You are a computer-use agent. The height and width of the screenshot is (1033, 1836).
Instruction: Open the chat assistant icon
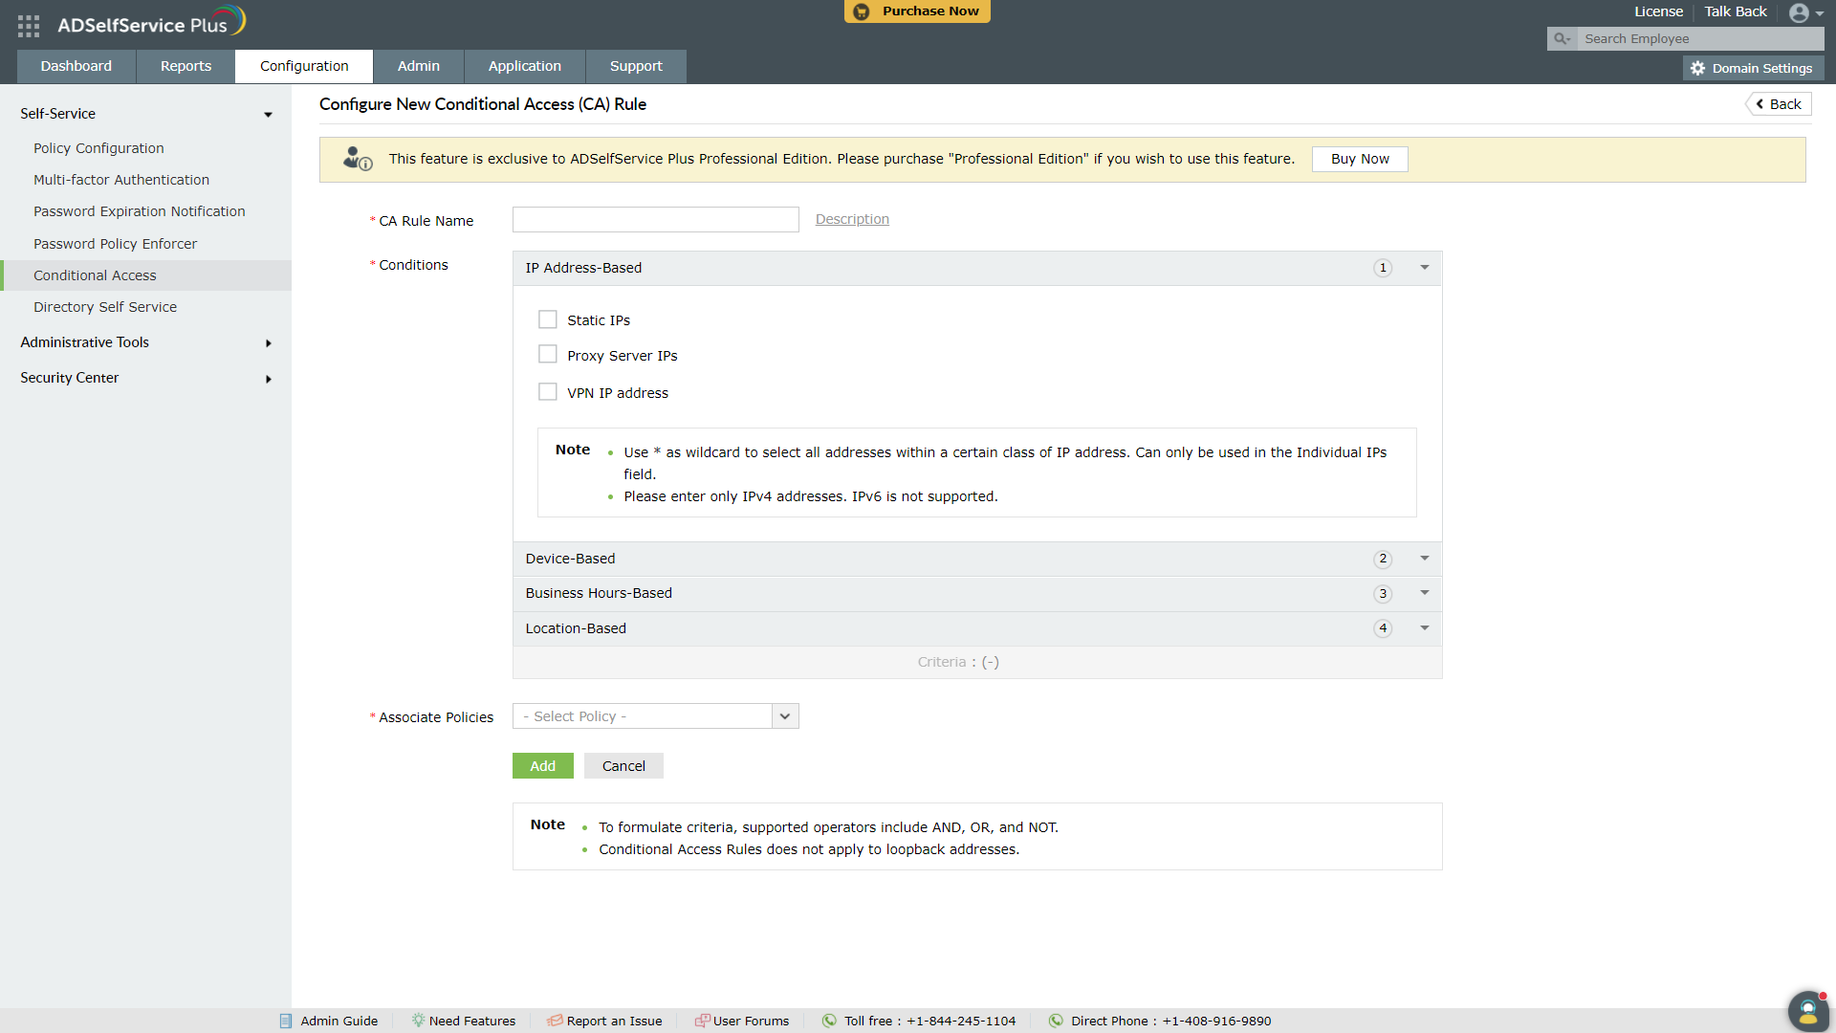(x=1807, y=1010)
